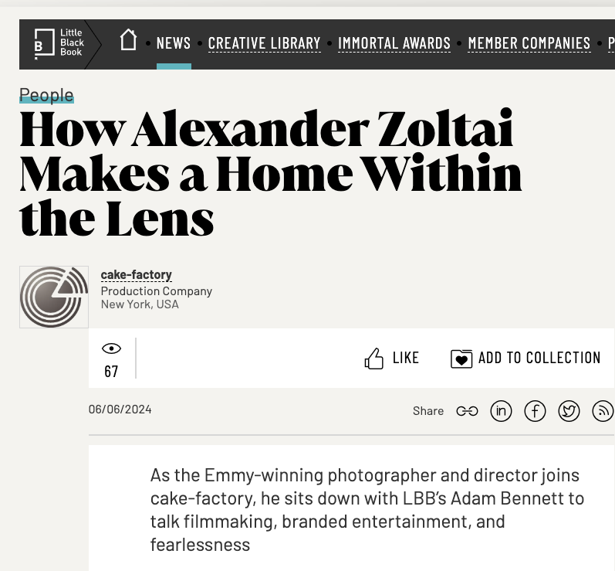The width and height of the screenshot is (615, 571).
Task: Open the News menu item
Action: (174, 43)
